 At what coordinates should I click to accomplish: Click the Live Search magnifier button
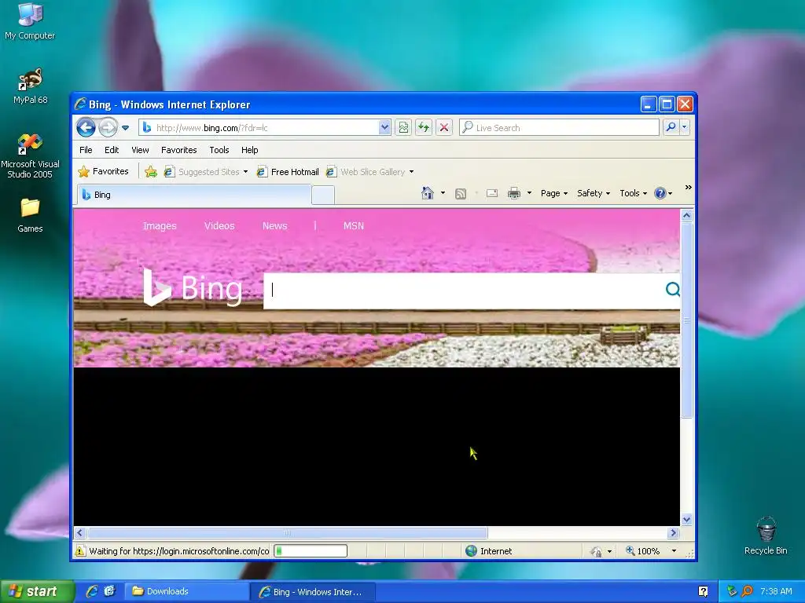pos(671,127)
